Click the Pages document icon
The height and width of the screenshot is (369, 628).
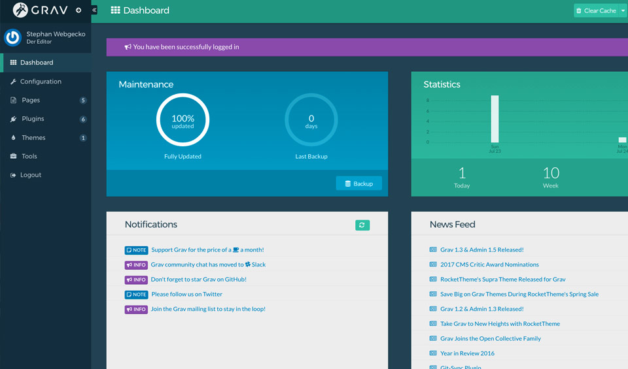pos(13,100)
